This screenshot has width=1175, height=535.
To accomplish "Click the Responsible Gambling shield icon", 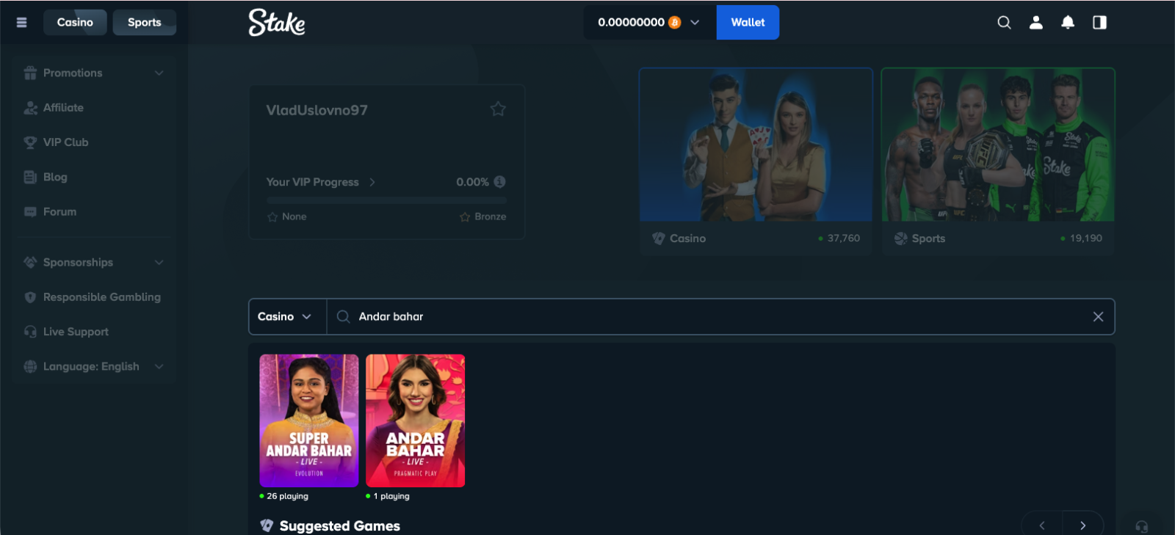I will point(30,297).
